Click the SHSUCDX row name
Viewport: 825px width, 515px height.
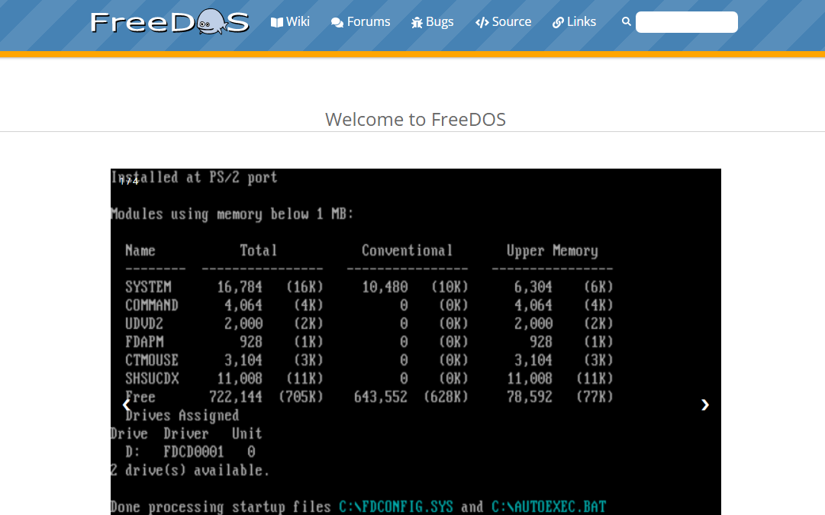coord(152,378)
